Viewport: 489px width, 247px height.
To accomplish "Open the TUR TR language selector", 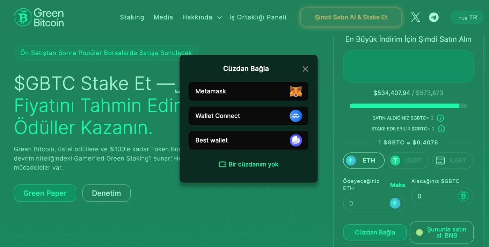I will pyautogui.click(x=467, y=17).
